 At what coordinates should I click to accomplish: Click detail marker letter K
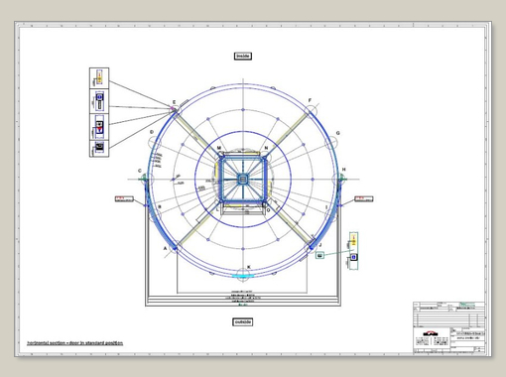point(249,267)
